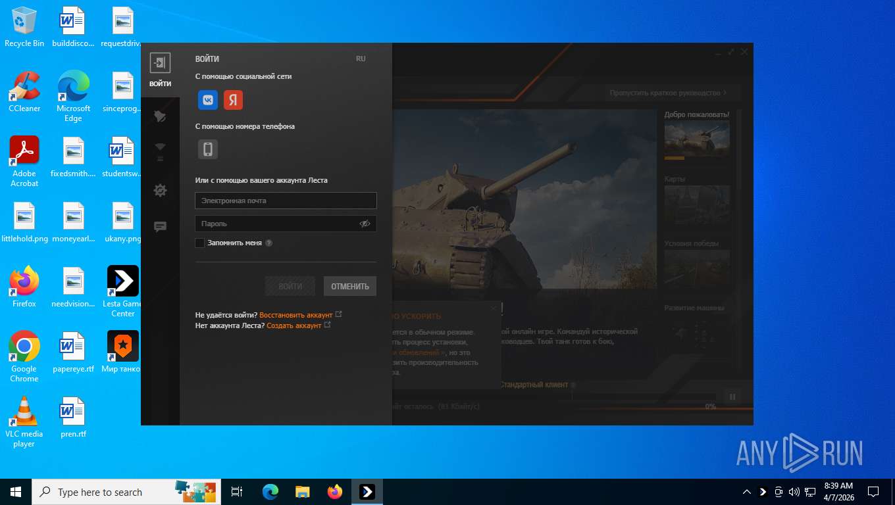Viewport: 895px width, 505px height.
Task: Select pren.rtf desktop file
Action: (74, 417)
